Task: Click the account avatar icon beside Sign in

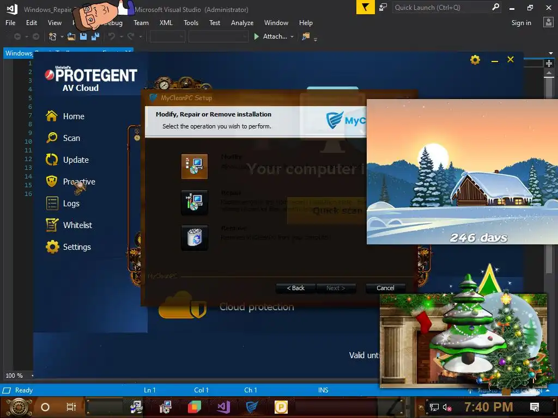Action: [x=548, y=22]
